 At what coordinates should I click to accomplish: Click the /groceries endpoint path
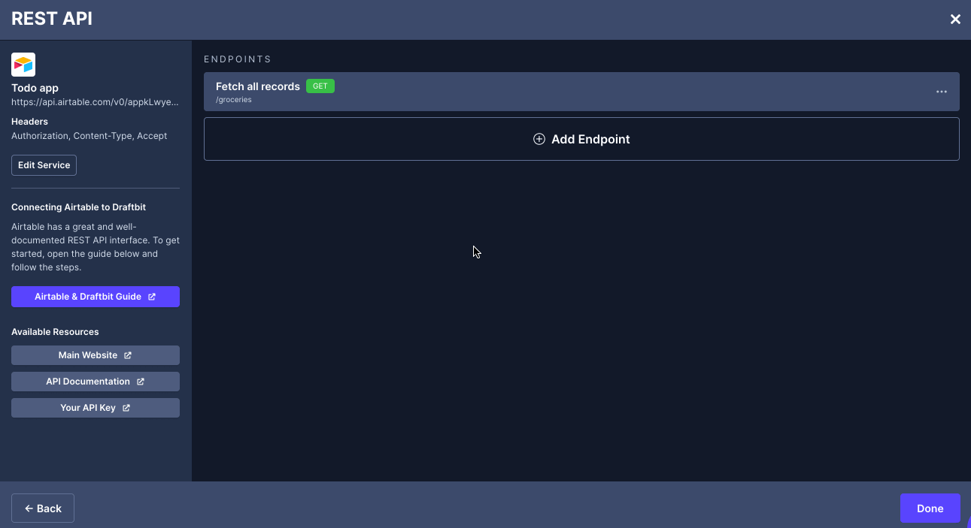coord(233,99)
